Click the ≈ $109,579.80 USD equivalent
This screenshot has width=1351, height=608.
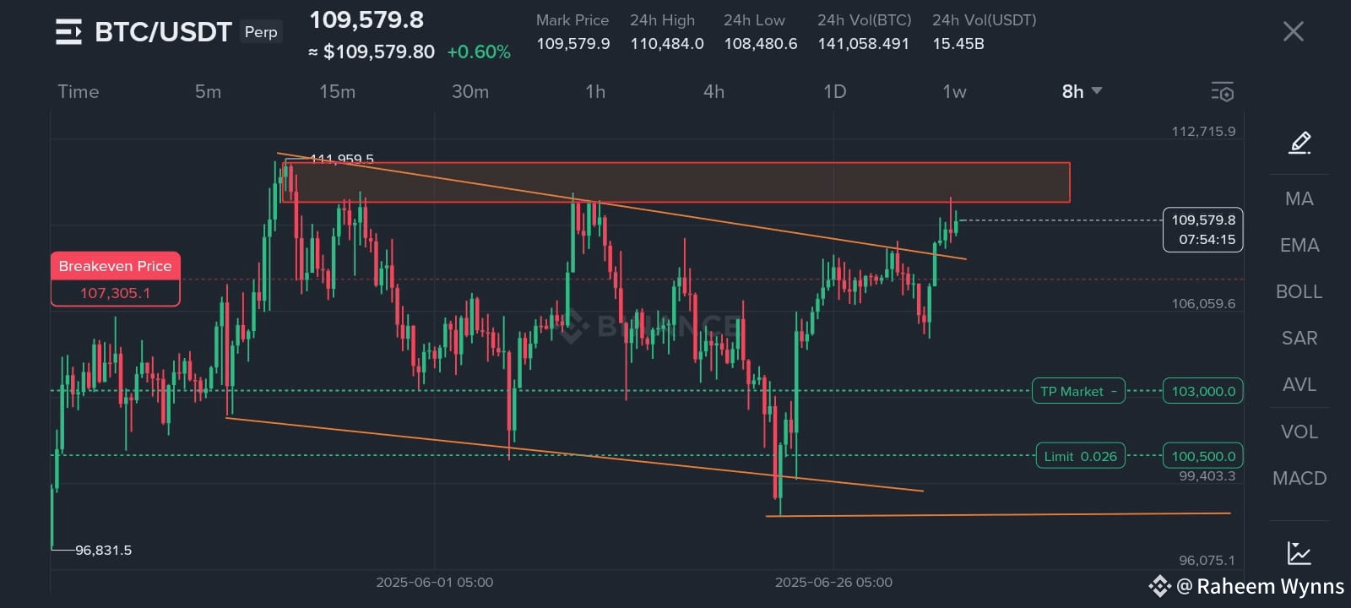[372, 52]
